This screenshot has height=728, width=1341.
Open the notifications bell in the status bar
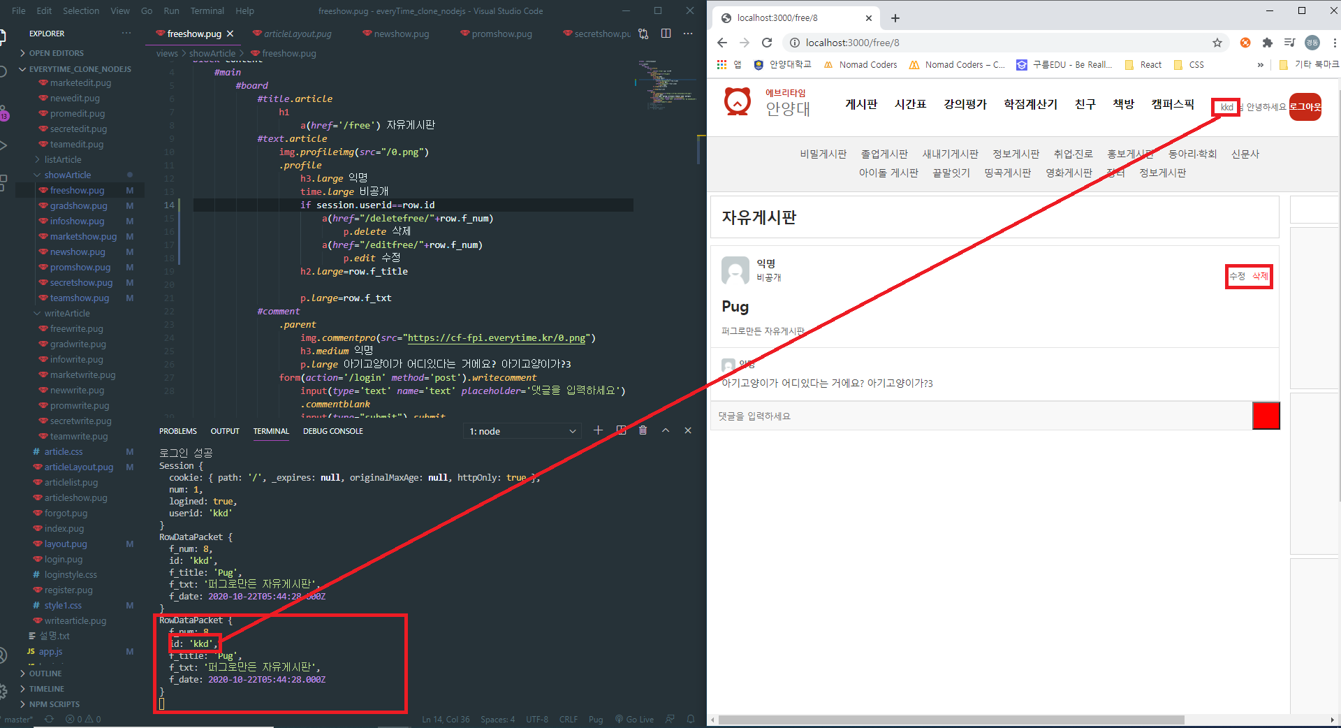click(x=691, y=719)
